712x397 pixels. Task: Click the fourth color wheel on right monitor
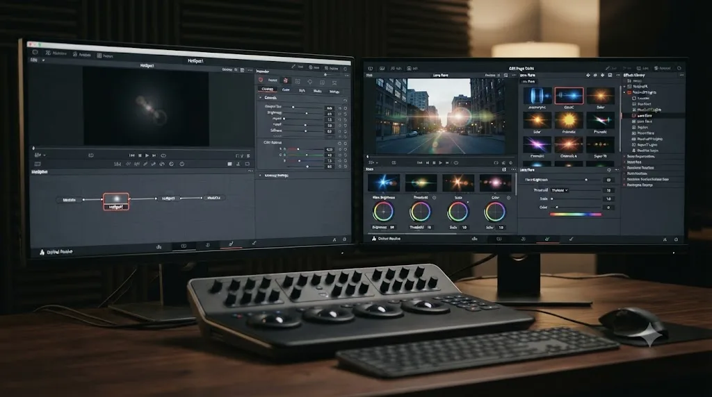pyautogui.click(x=495, y=212)
